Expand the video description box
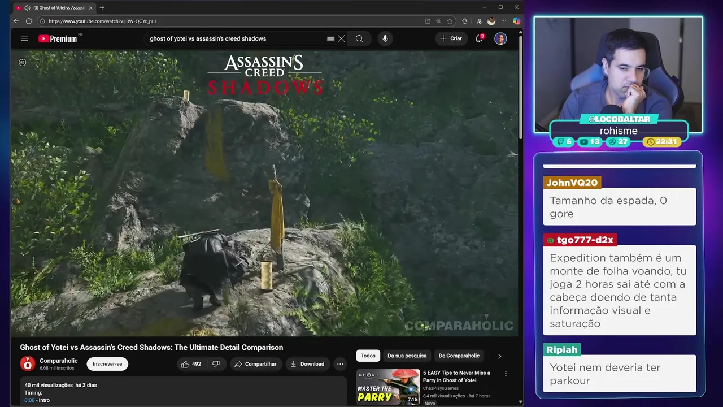 click(184, 392)
